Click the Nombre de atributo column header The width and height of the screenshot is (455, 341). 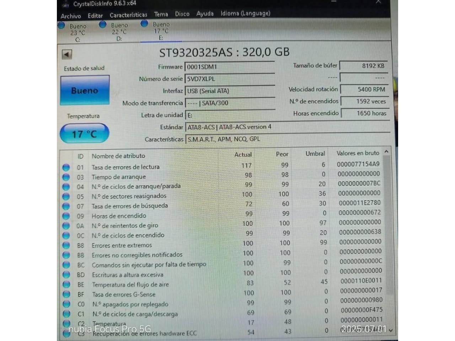118,156
